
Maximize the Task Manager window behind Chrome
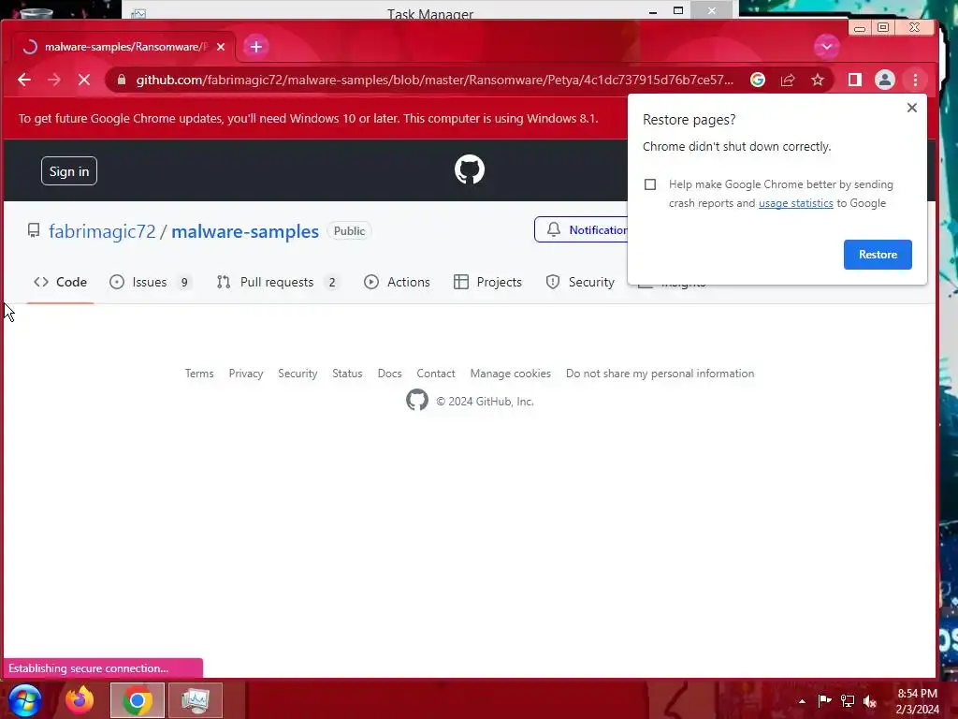[678, 9]
